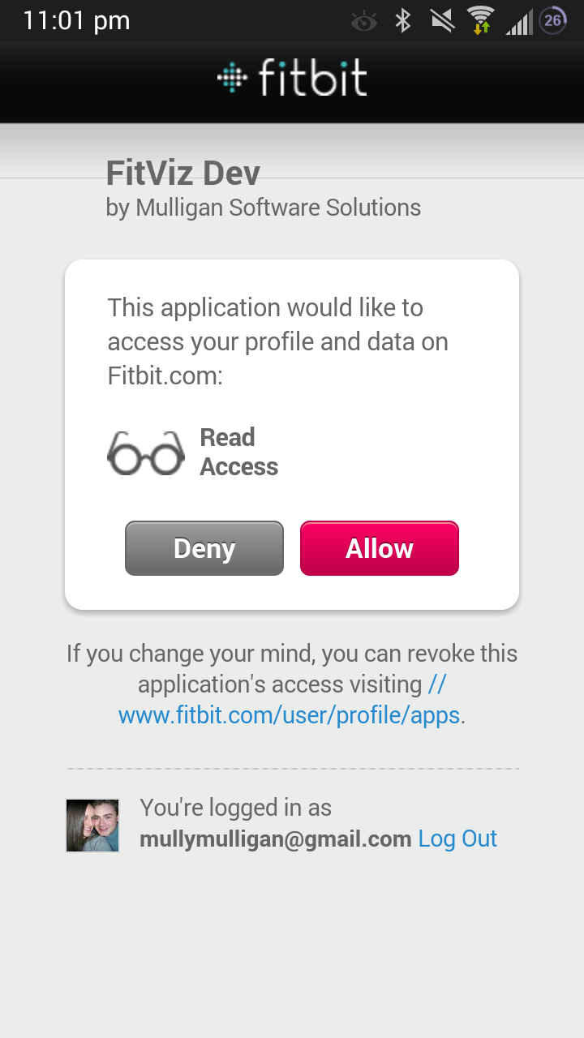Allow FitViz Dev to access data
This screenshot has width=584, height=1038.
[380, 548]
